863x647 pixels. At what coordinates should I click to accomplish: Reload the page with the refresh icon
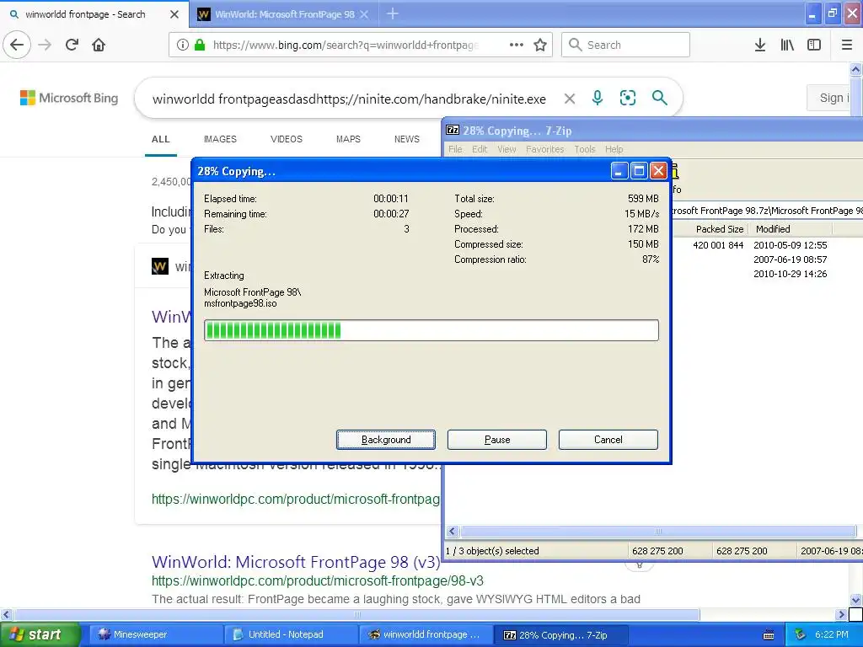point(72,45)
